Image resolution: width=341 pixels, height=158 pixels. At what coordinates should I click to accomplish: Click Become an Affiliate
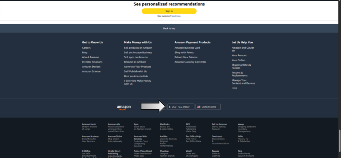pyautogui.click(x=135, y=62)
